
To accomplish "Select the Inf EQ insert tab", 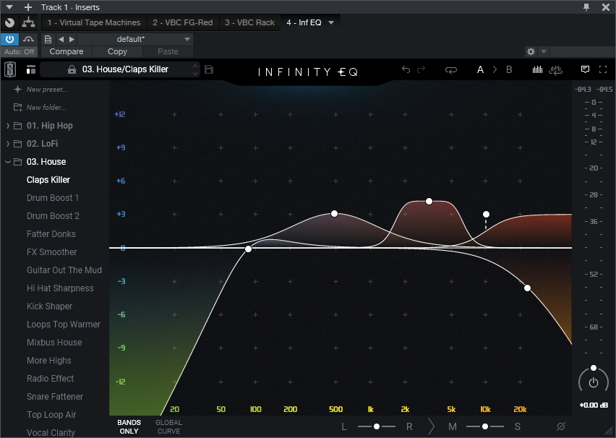I will pos(304,22).
